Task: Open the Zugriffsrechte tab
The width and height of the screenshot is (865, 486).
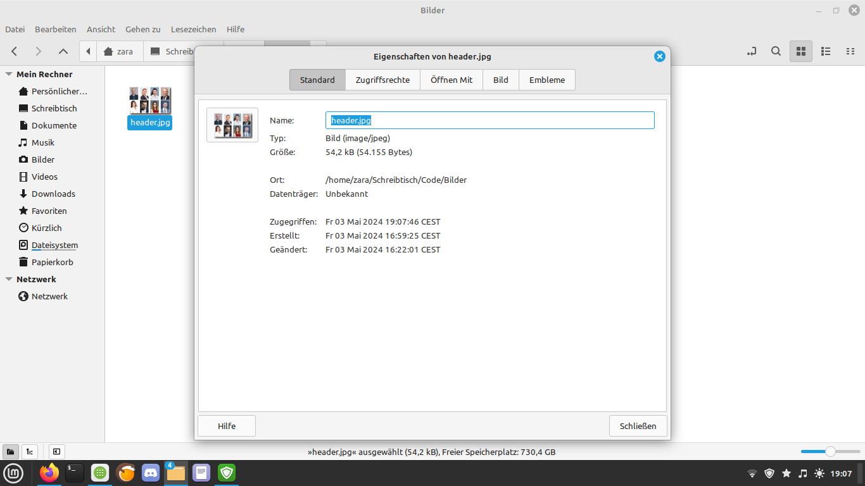Action: pos(382,80)
